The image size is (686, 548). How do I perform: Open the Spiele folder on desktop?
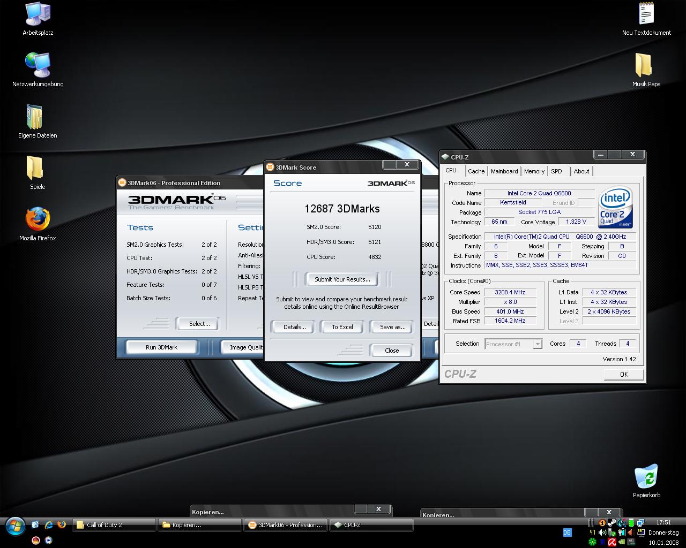[x=38, y=173]
